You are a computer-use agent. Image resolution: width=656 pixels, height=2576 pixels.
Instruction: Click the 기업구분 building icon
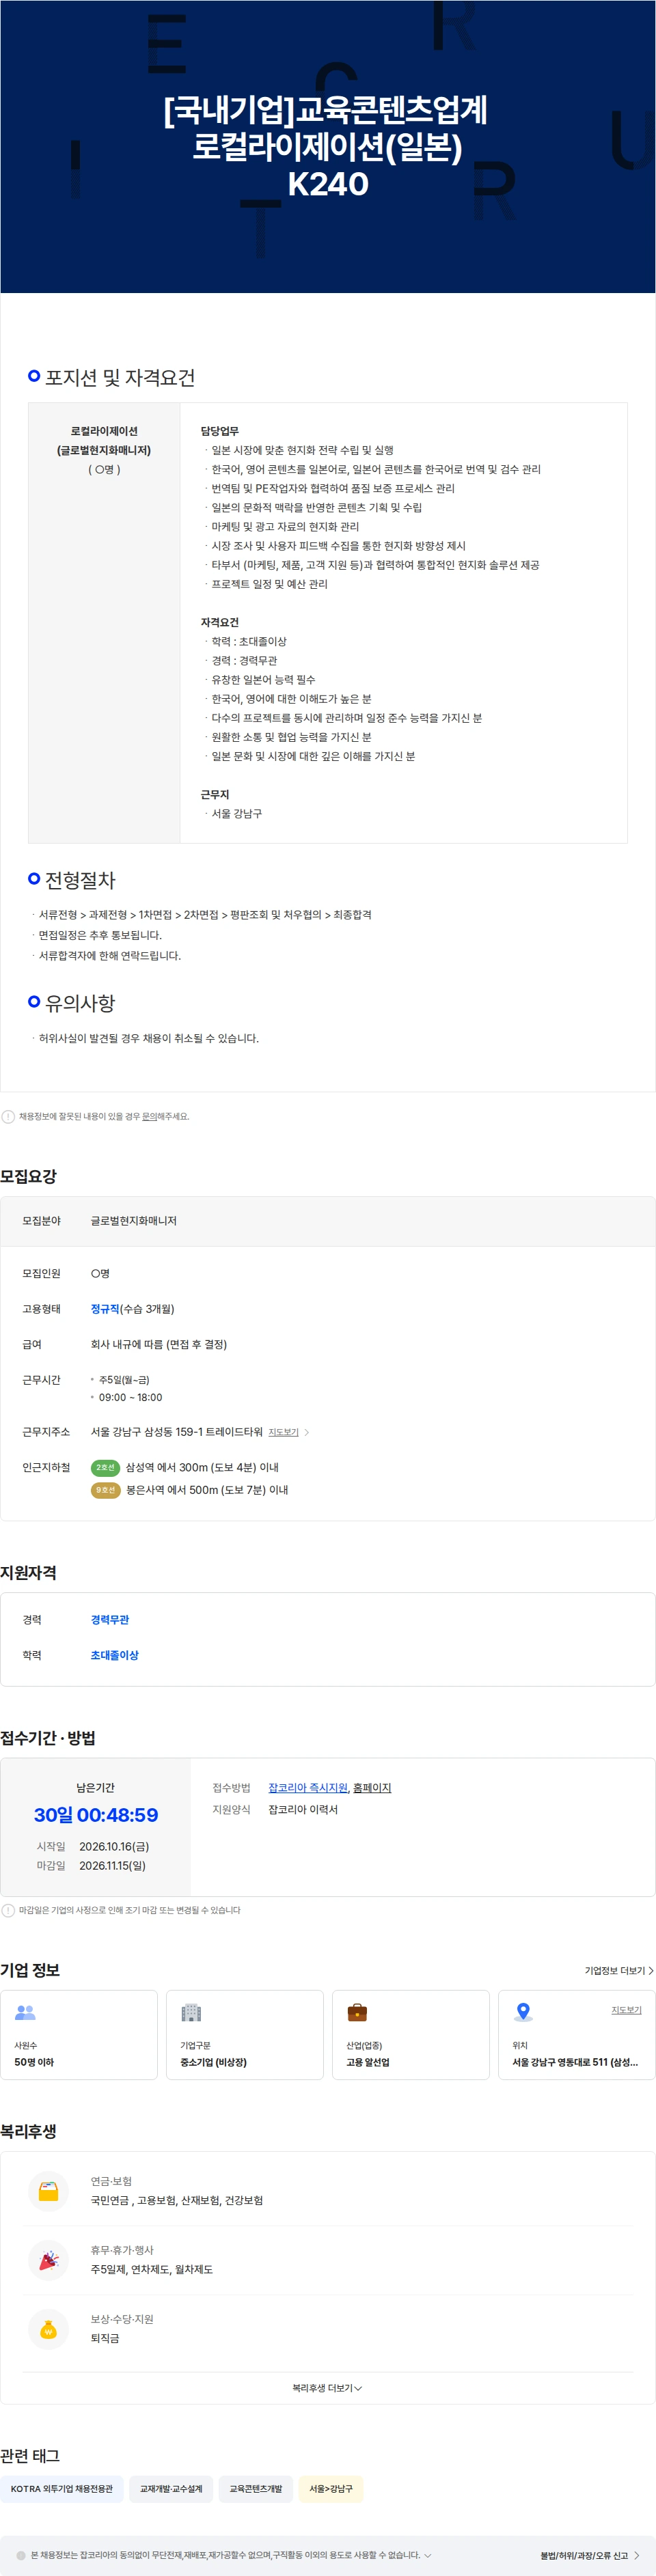(x=191, y=2012)
